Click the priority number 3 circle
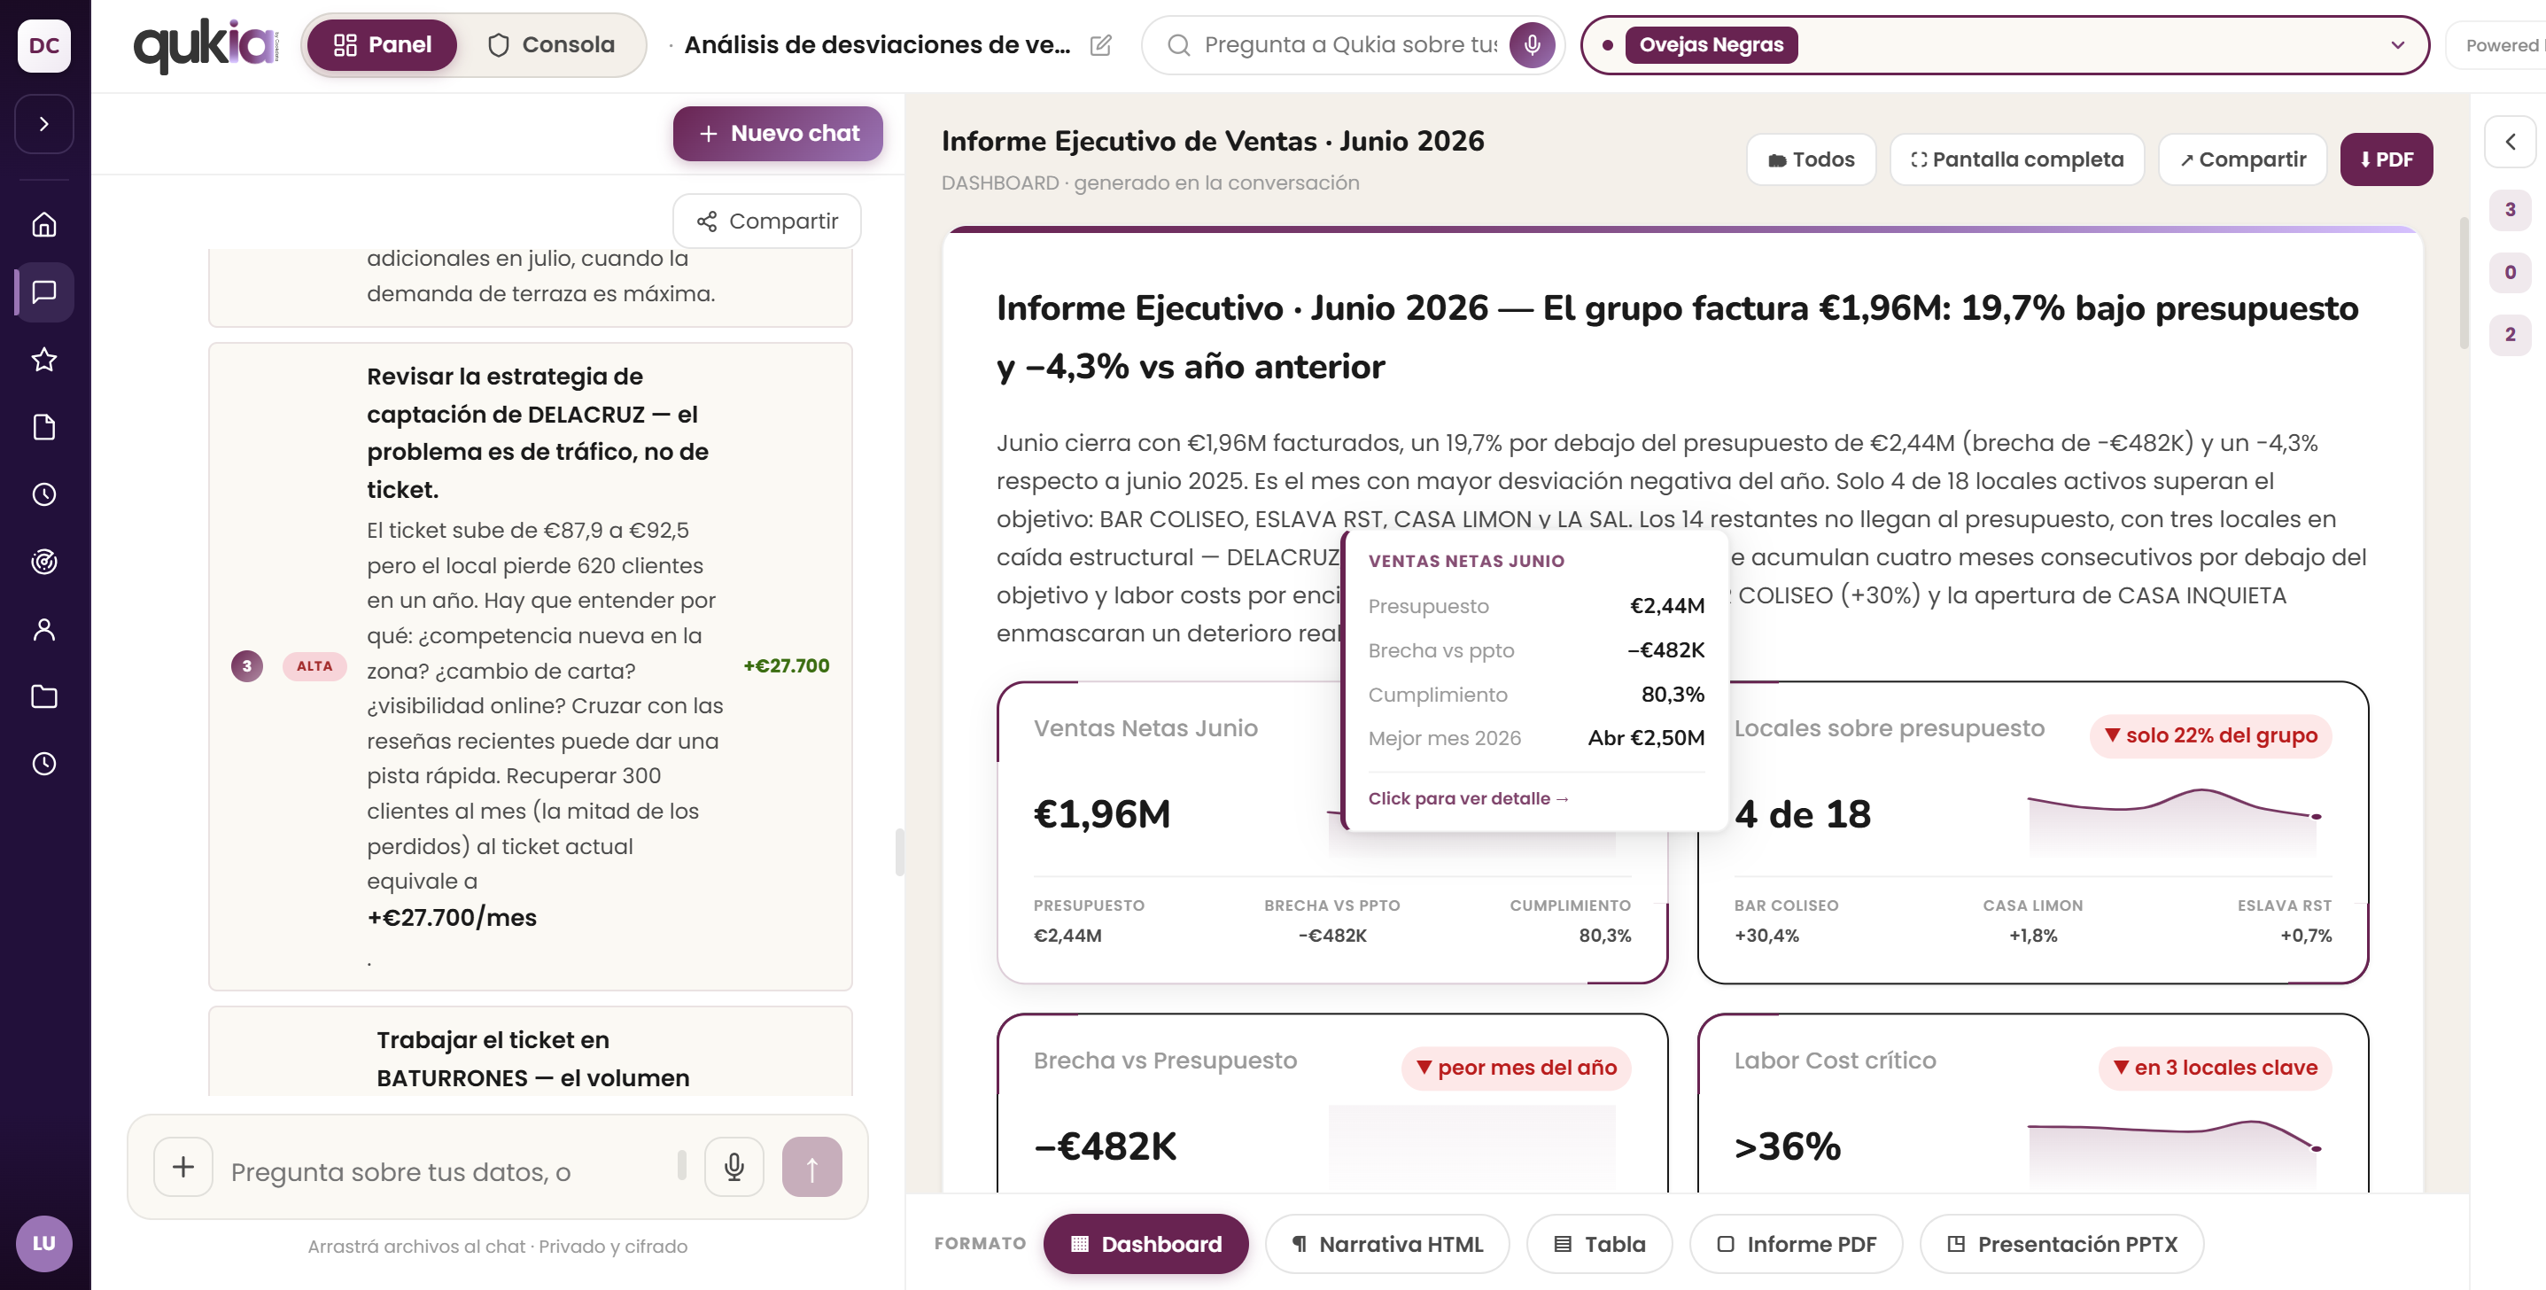 (x=247, y=666)
